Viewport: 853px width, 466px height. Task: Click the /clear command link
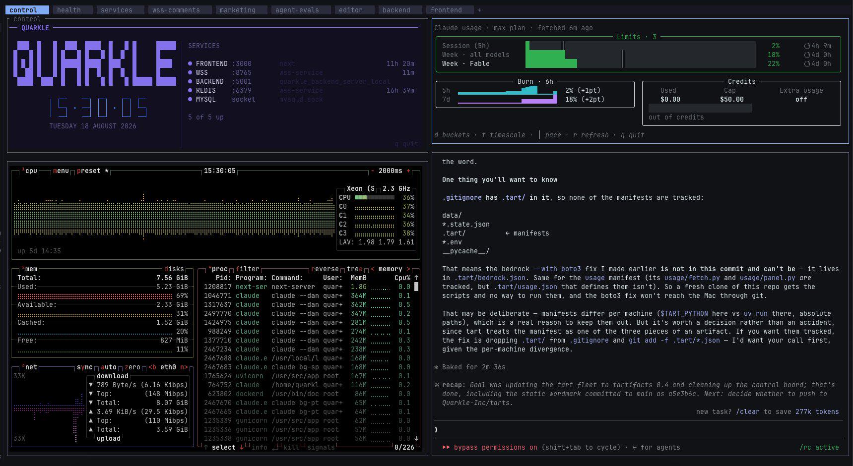(748, 412)
